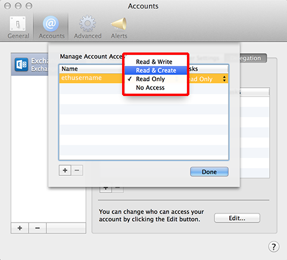Remove the user with the sheet's minus button

tap(77, 171)
